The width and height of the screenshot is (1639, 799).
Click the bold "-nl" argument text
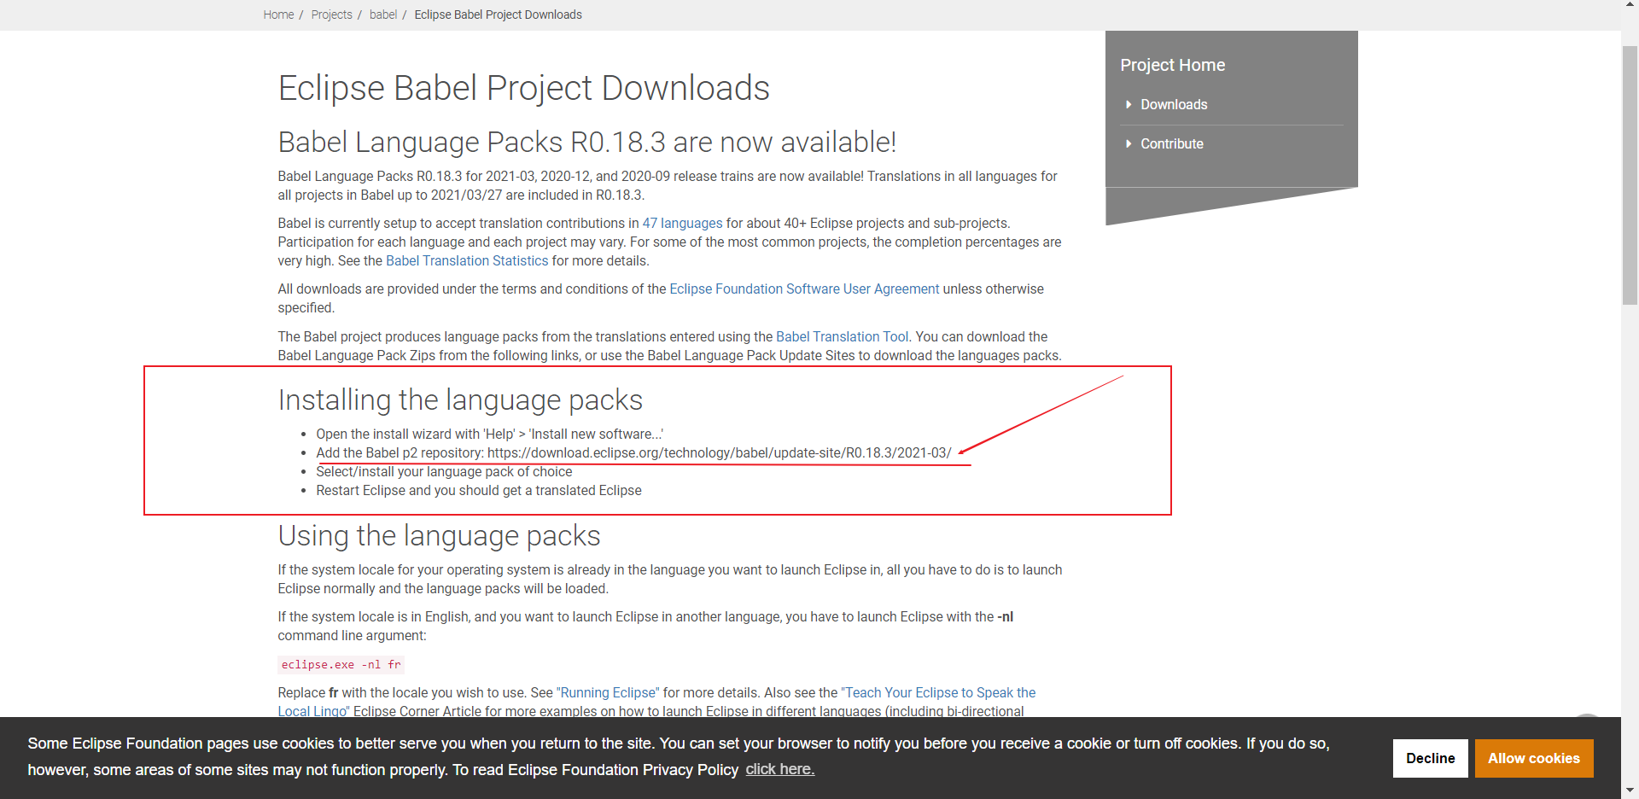tap(1006, 616)
